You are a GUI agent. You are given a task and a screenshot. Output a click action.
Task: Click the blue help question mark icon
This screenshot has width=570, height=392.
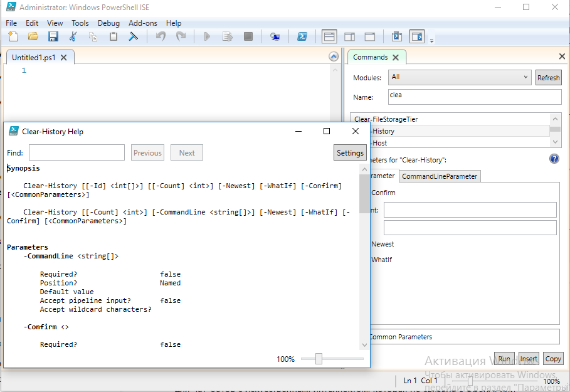click(554, 159)
